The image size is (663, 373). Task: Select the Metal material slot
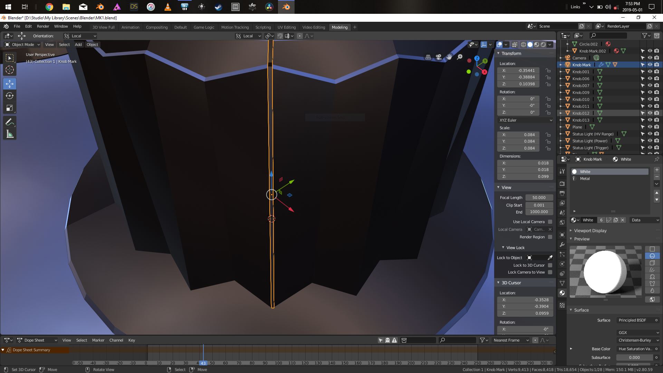[x=610, y=179]
